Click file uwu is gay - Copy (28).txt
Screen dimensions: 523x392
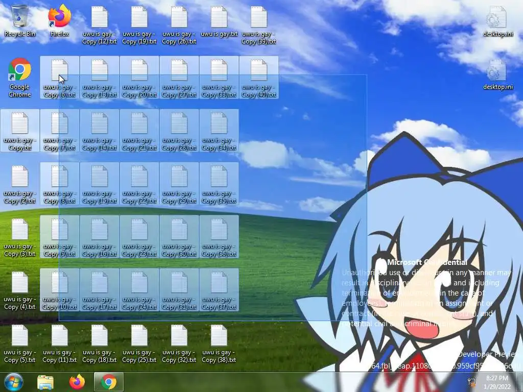pos(179,131)
